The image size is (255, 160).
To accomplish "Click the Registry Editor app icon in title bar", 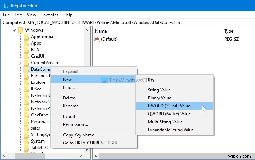I will [6, 6].
